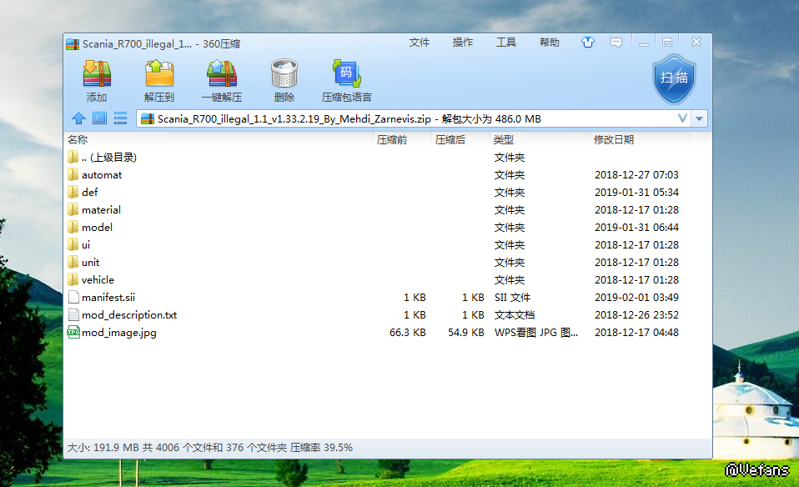
Task: Select the vehicle folder
Action: point(98,280)
